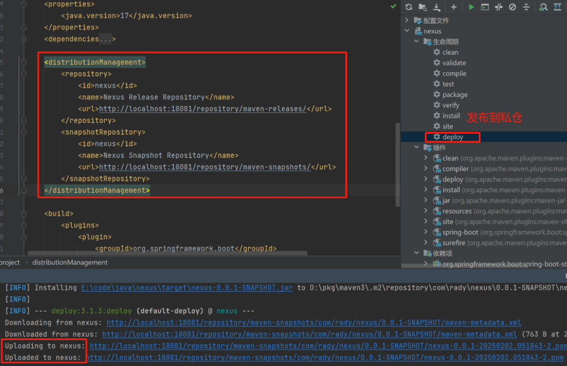Expand the compiler plugin node
The image size is (567, 366).
(426, 169)
